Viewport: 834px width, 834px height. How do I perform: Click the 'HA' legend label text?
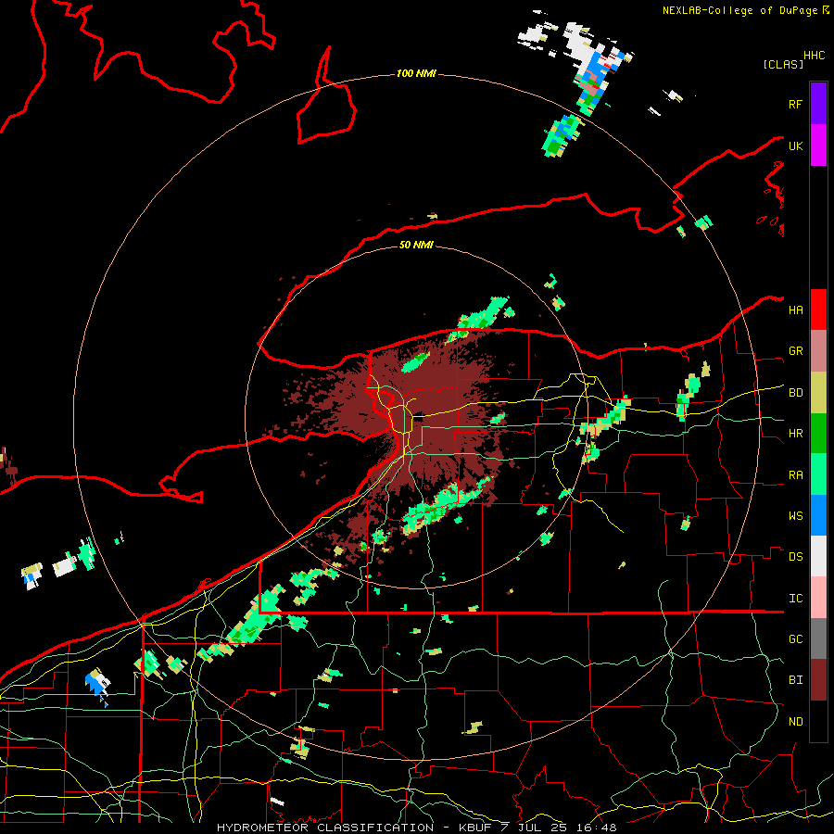tap(795, 310)
